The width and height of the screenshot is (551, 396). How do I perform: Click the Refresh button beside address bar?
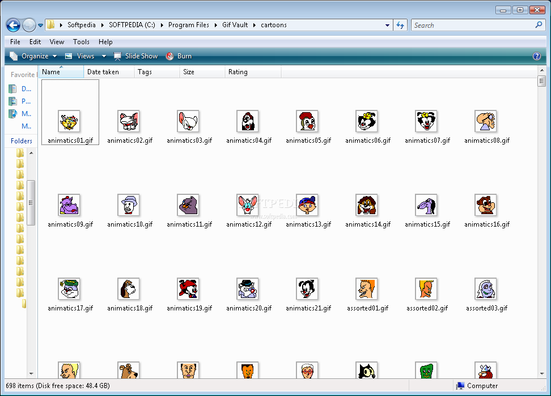400,25
